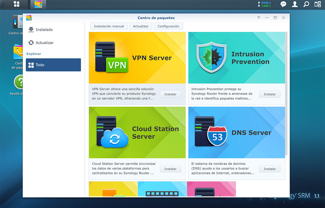
Task: Click the DNS Server banner
Action: (x=237, y=132)
